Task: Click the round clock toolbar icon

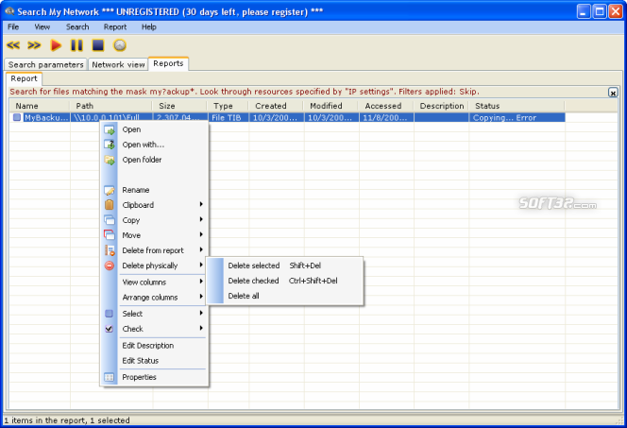Action: [120, 45]
